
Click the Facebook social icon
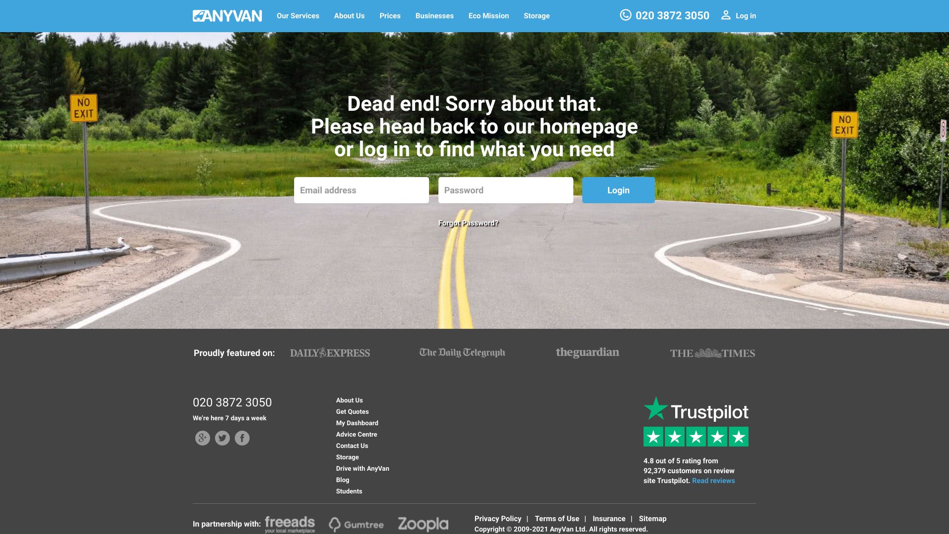pyautogui.click(x=241, y=438)
